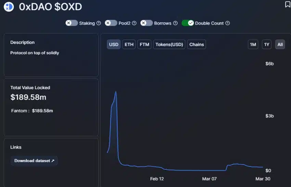Click the Fantom chain TVL entry
Viewport: 291px width, 187px height.
tap(32, 111)
